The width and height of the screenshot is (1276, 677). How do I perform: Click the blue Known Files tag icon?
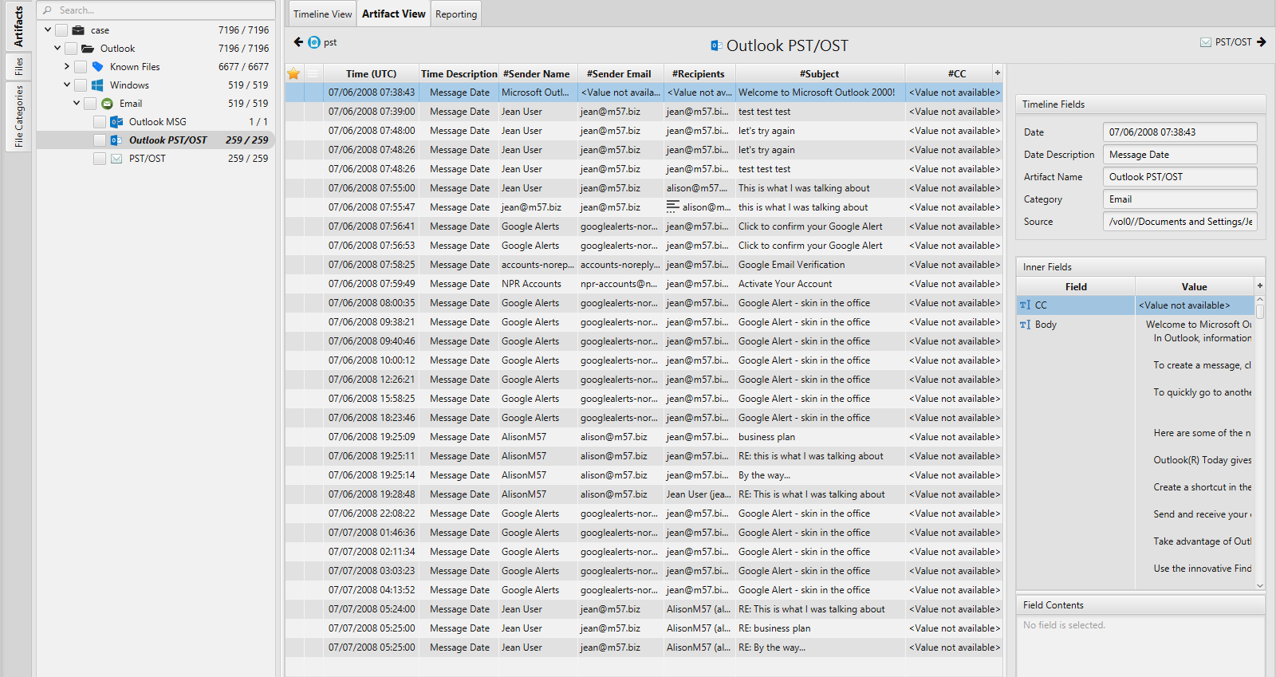pos(97,67)
